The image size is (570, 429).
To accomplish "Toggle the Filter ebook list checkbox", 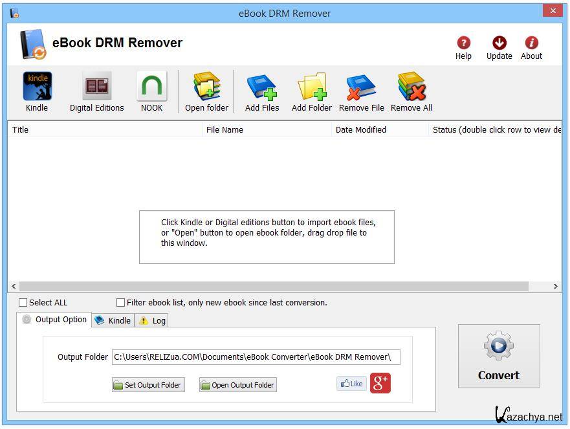I will [120, 302].
